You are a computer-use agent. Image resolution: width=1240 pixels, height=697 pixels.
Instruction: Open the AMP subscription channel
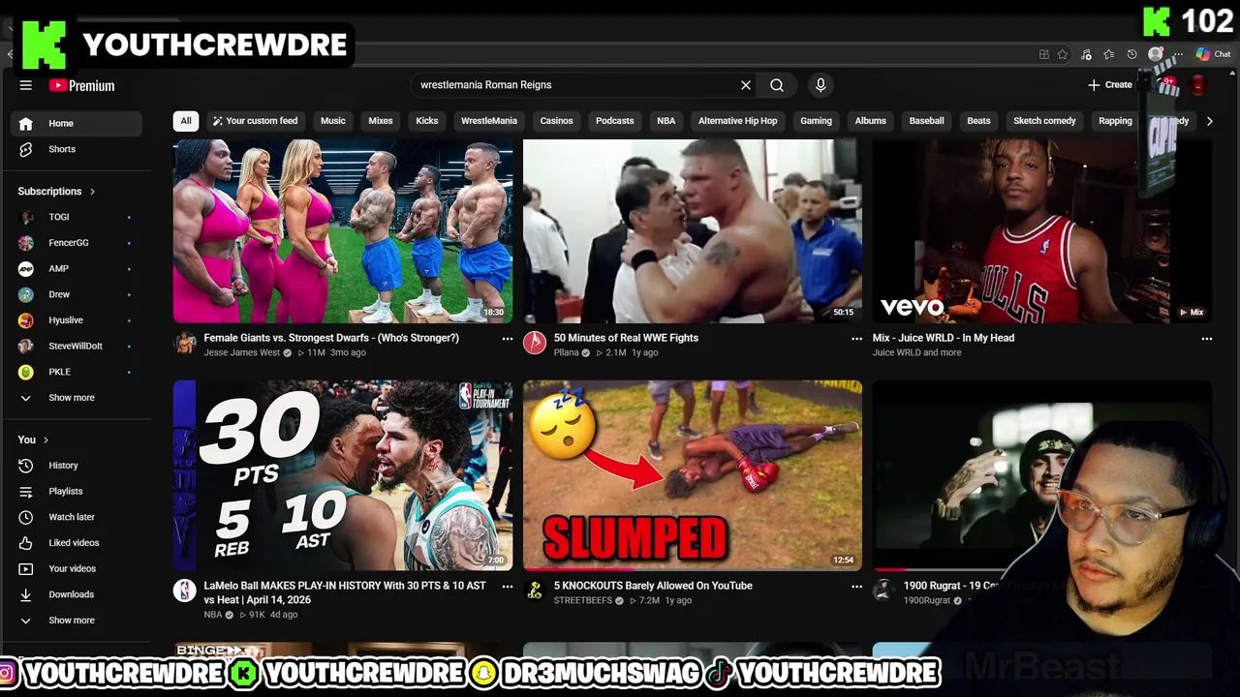click(x=77, y=268)
